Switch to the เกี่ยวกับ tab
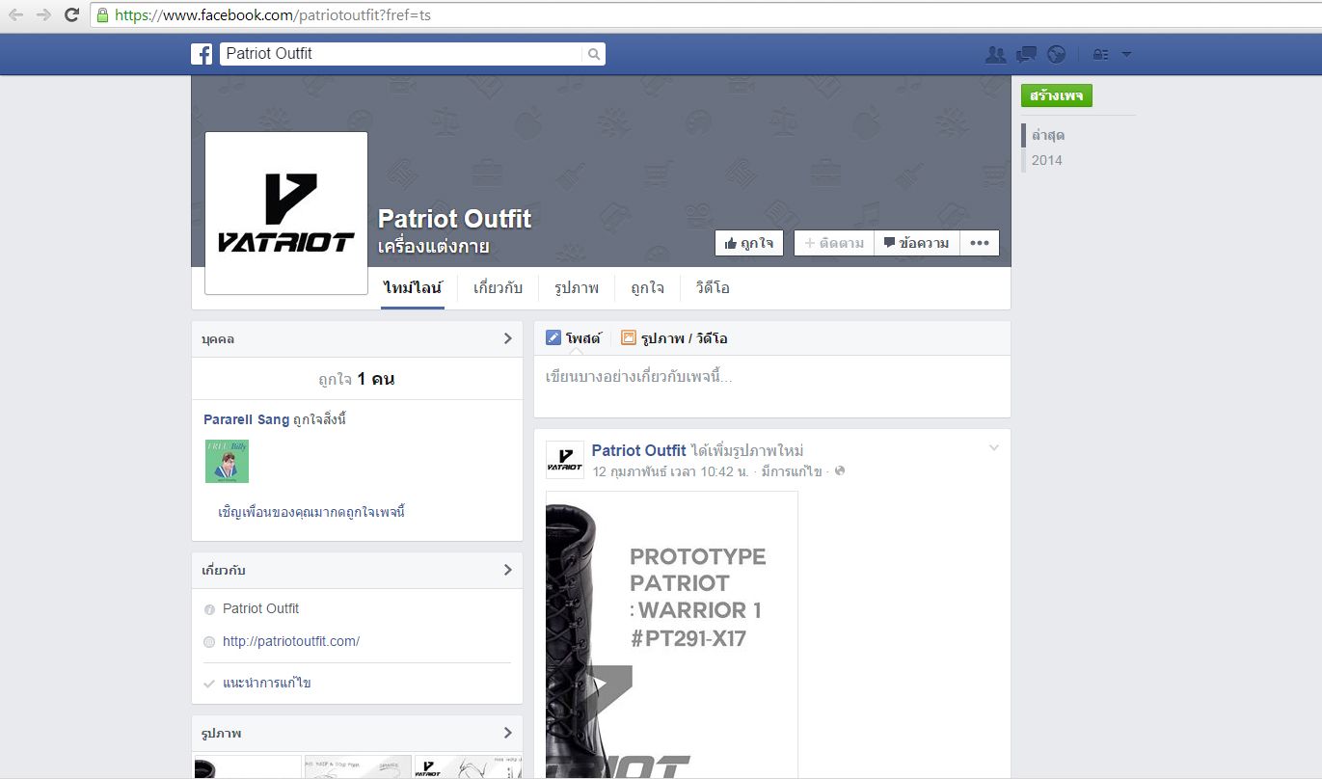 [x=498, y=288]
